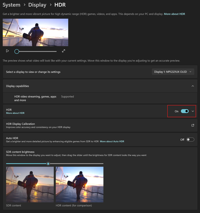This screenshot has width=200, height=213.
Task: Click 'Select a display to view' label
Action: tap(33, 72)
